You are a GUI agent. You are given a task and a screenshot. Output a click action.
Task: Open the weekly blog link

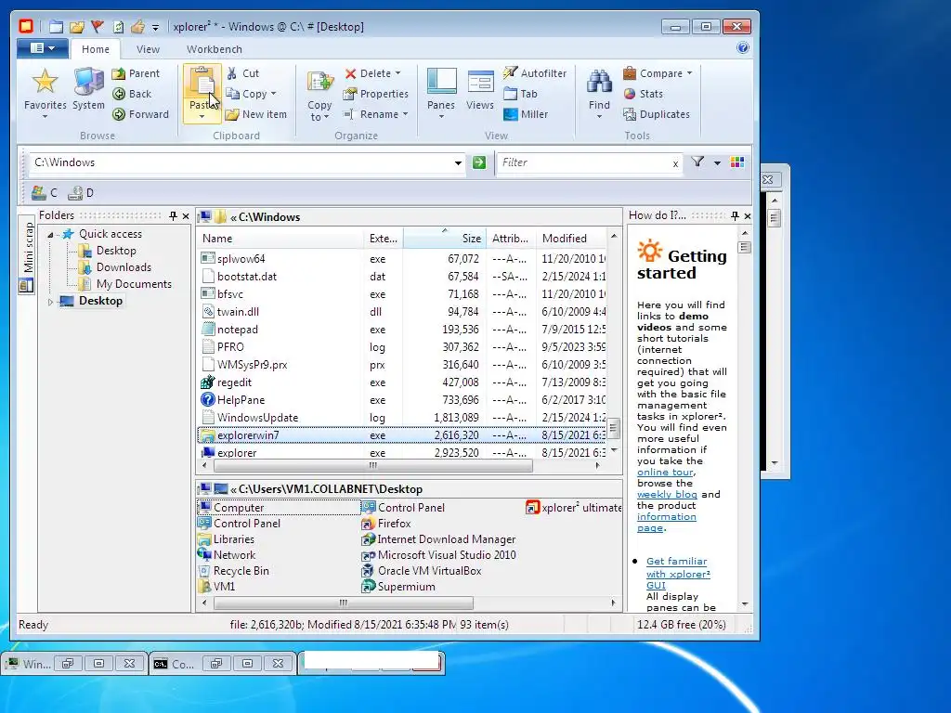tap(667, 495)
